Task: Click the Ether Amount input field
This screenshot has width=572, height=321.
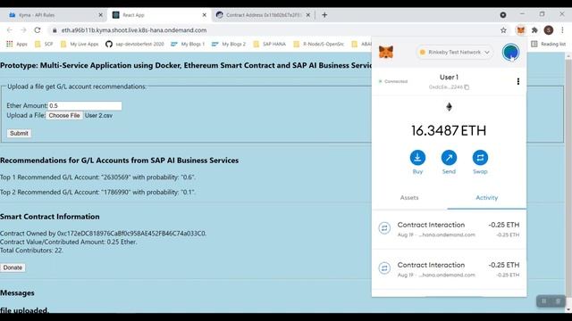Action: (85, 105)
